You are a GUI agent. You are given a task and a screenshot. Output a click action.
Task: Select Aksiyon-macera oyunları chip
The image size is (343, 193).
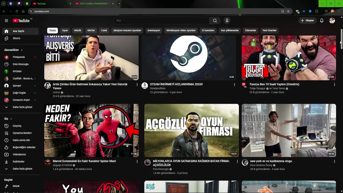[127, 31]
